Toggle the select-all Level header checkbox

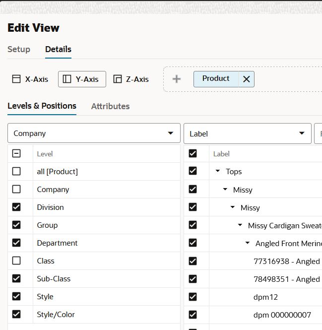tap(16, 153)
